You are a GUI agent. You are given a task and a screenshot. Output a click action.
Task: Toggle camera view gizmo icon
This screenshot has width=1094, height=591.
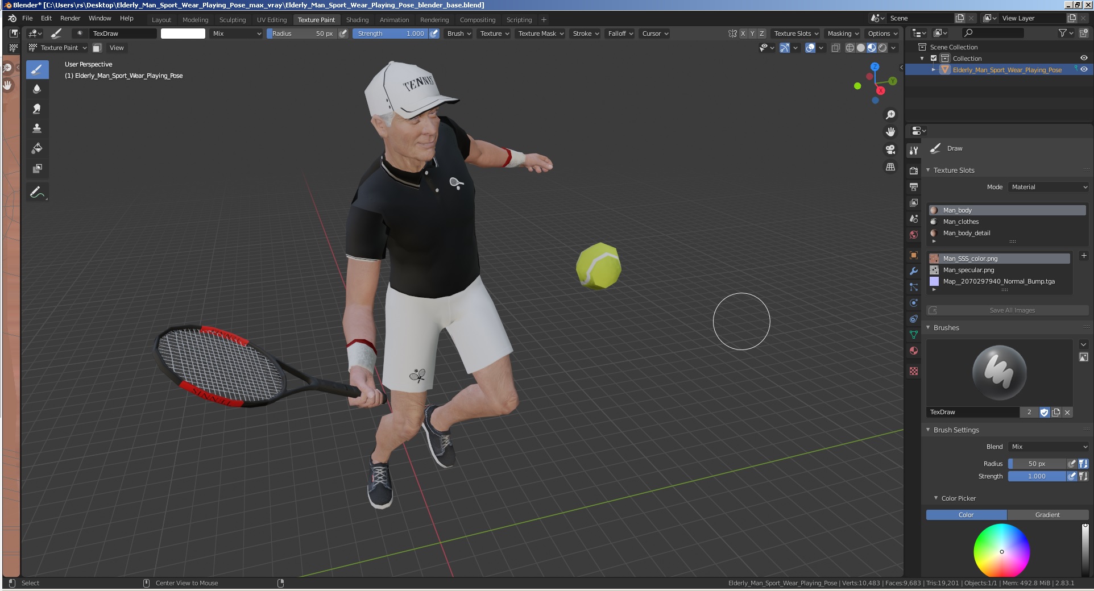[890, 149]
